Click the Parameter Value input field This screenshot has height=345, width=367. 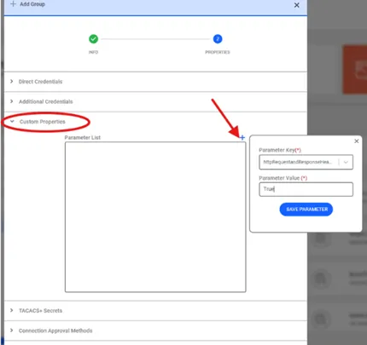(x=306, y=189)
